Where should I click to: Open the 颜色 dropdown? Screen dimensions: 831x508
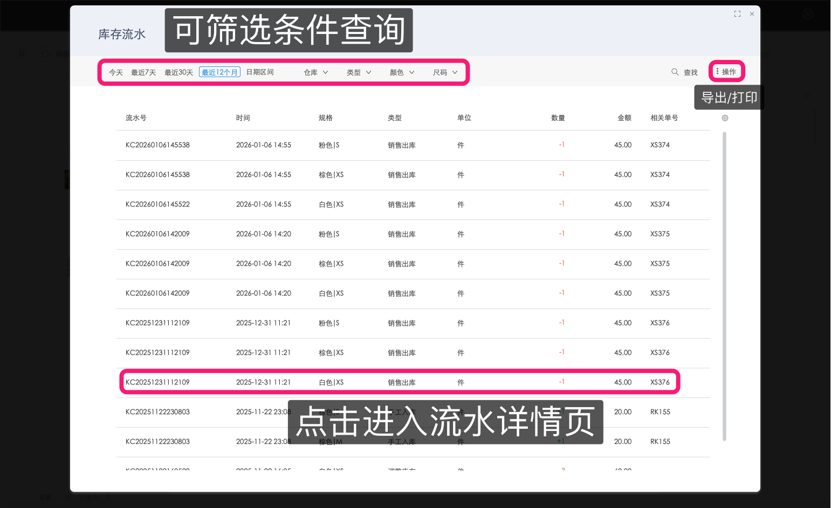402,72
